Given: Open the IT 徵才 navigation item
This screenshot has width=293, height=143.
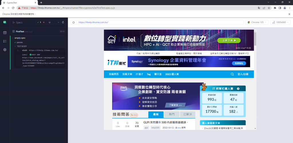Looking at the screenshot, I should click(x=139, y=74).
